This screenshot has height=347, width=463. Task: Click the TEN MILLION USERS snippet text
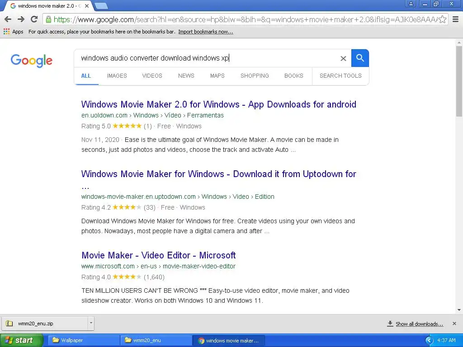tap(215, 295)
